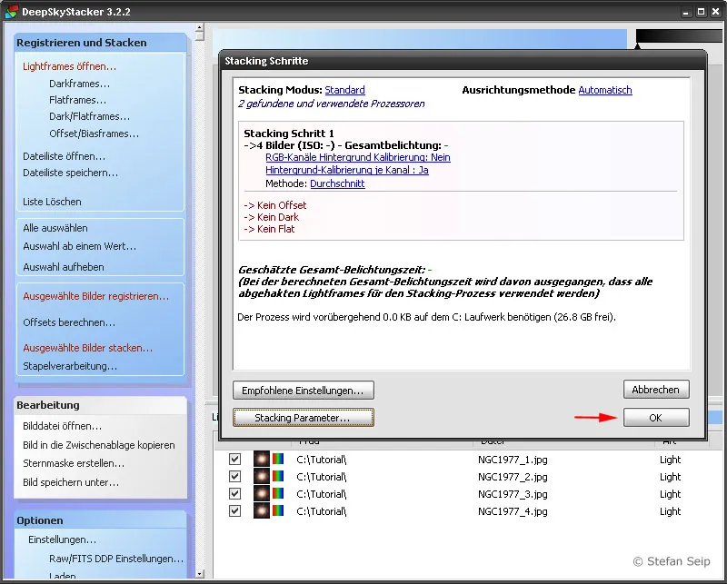
Task: Open Stapelverarbeitung
Action: point(70,366)
